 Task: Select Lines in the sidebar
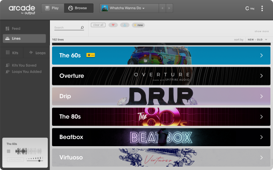[x=24, y=39]
